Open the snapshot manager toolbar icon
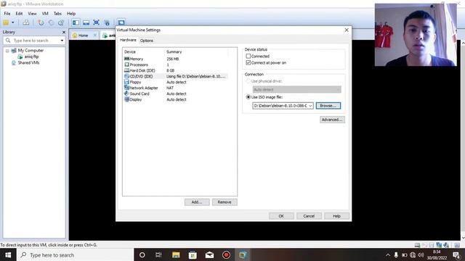Viewport: 465px width, 261px height. pyautogui.click(x=61, y=22)
